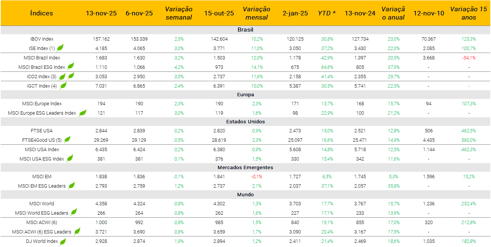
Task: Click the Variação 15 anos header
Action: point(468,13)
